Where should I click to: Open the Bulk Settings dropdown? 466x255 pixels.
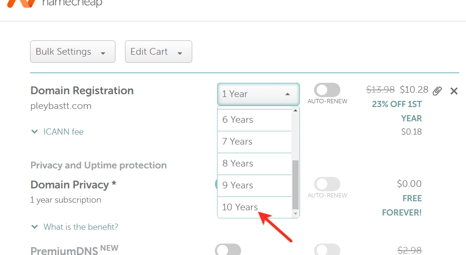pos(72,52)
